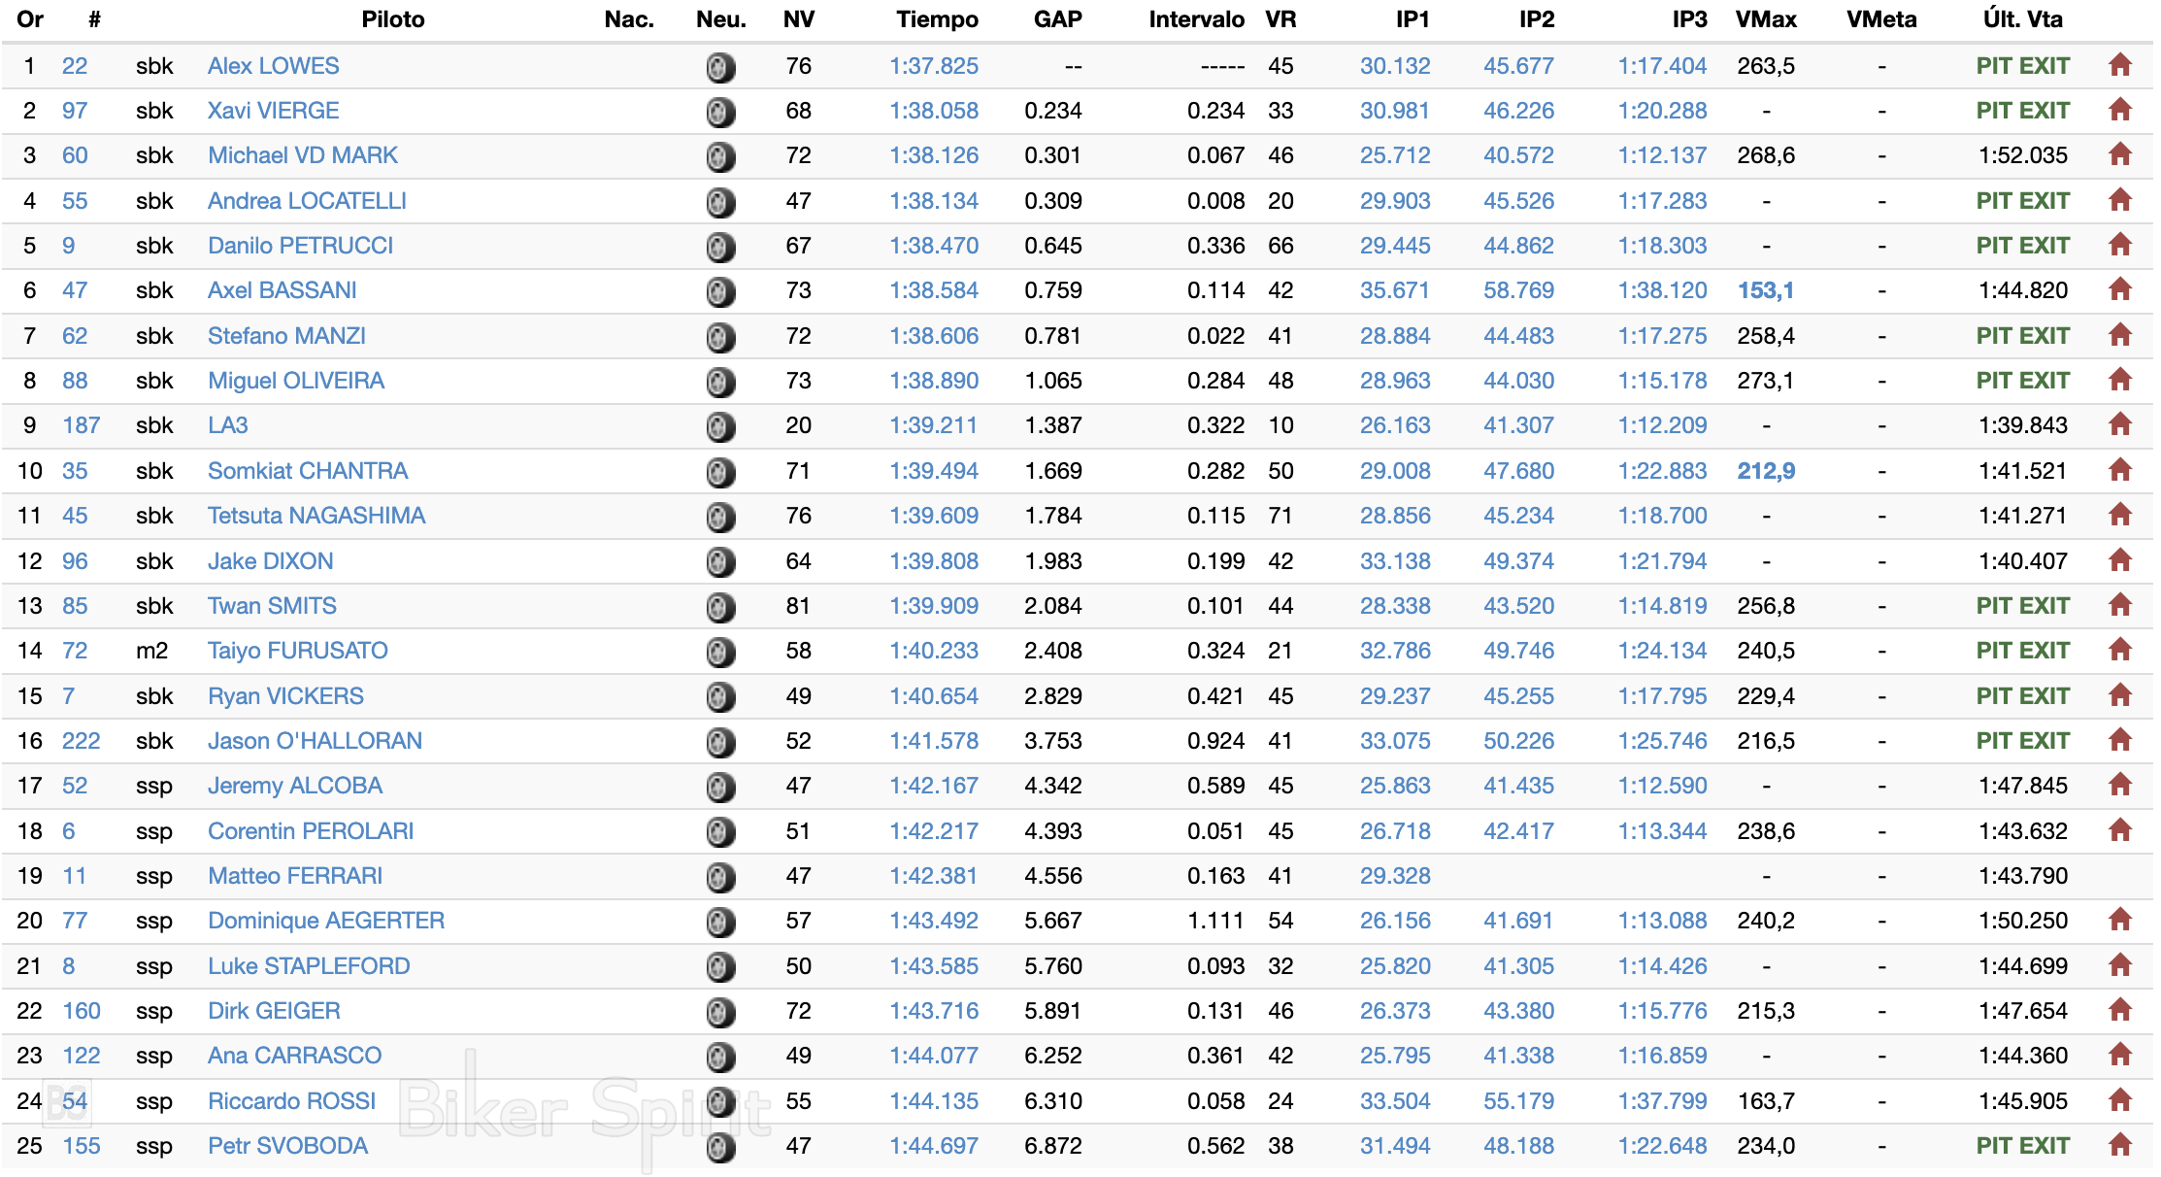Viewport: 2161px width, 1177px height.
Task: Click the home icon in Jake DIXON row
Action: 2119,560
